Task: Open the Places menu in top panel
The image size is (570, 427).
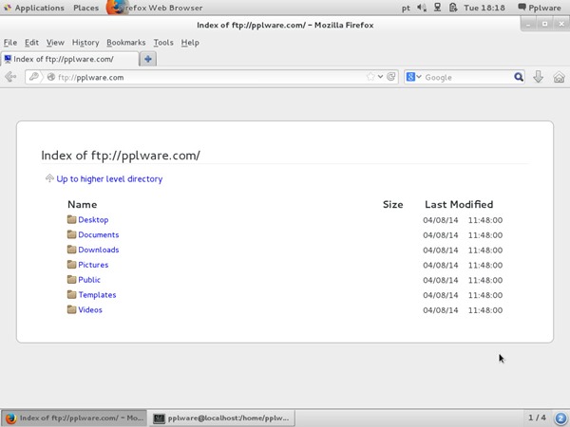Action: click(x=85, y=8)
